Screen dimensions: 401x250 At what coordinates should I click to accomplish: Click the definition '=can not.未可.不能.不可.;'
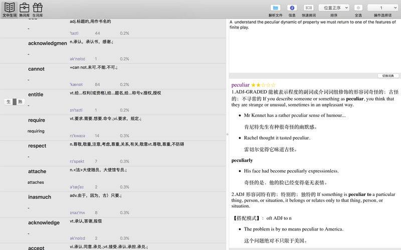(93, 67)
